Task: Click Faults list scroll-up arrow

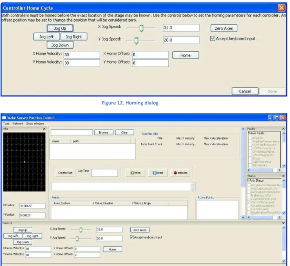Action: pos(284,133)
